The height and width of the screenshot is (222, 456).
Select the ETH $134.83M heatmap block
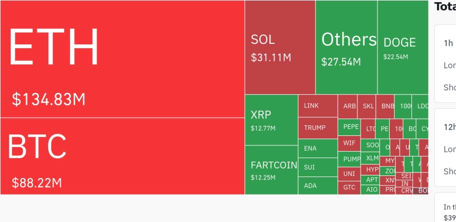tap(122, 59)
